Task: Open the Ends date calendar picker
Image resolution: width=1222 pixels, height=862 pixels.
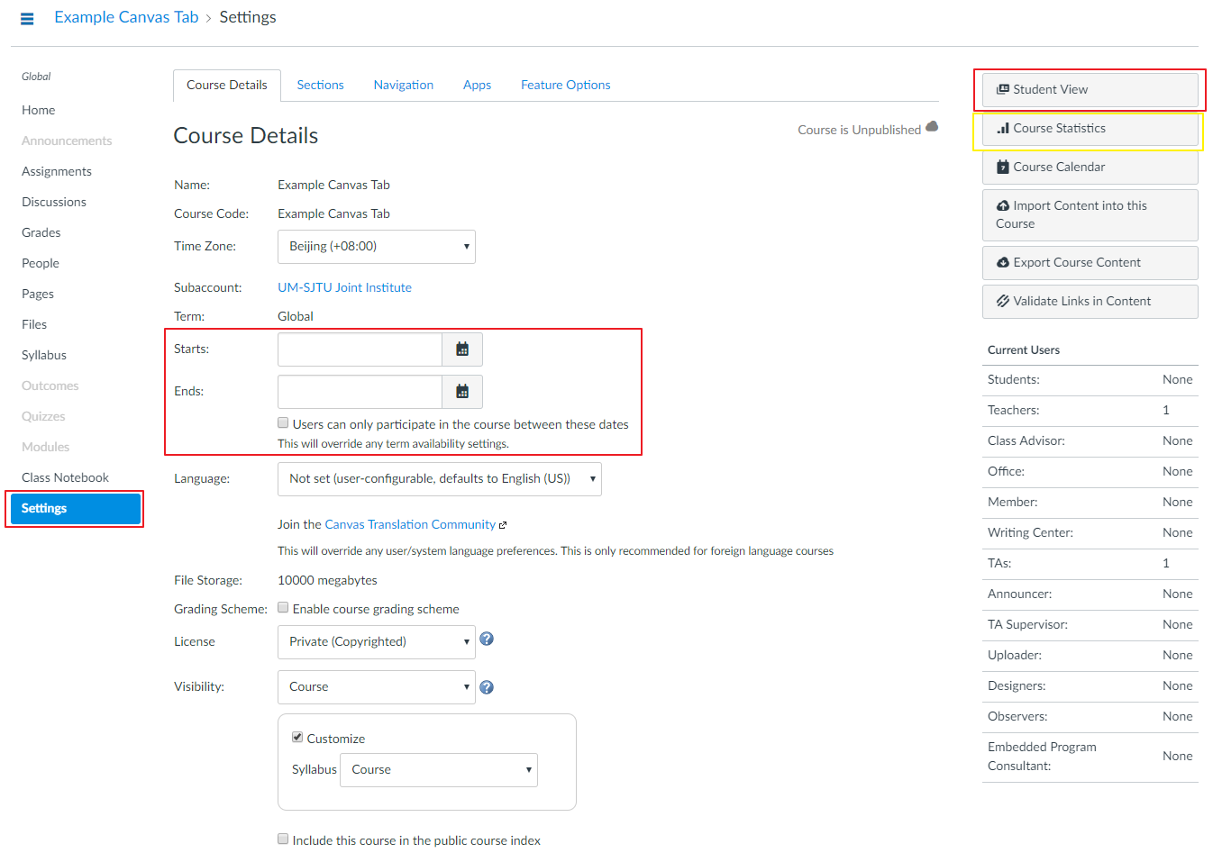Action: coord(462,392)
